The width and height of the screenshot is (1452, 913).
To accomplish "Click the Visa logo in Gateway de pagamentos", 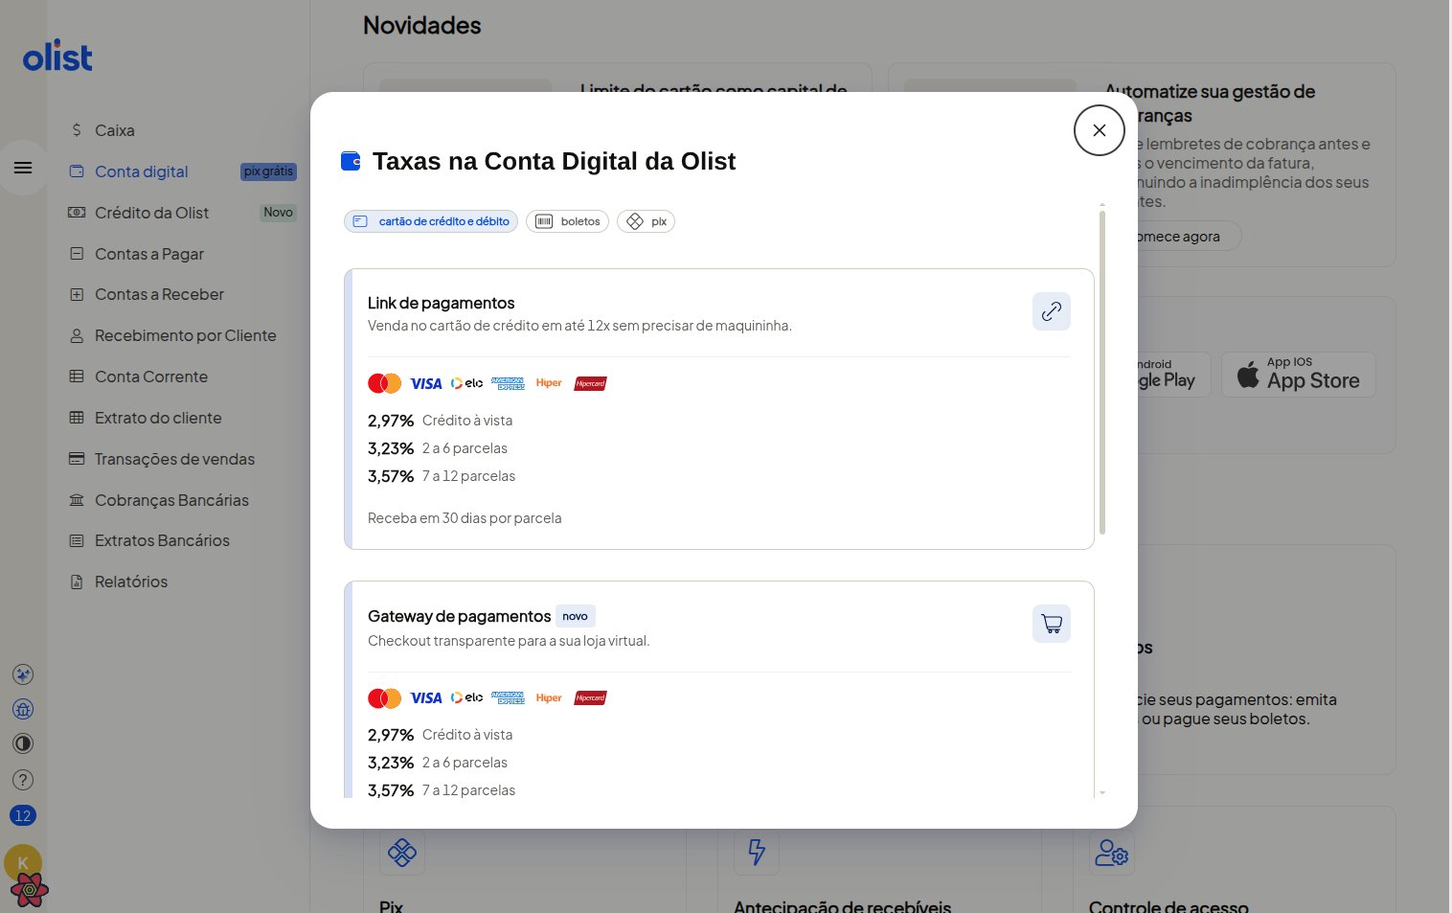I will 426,697.
